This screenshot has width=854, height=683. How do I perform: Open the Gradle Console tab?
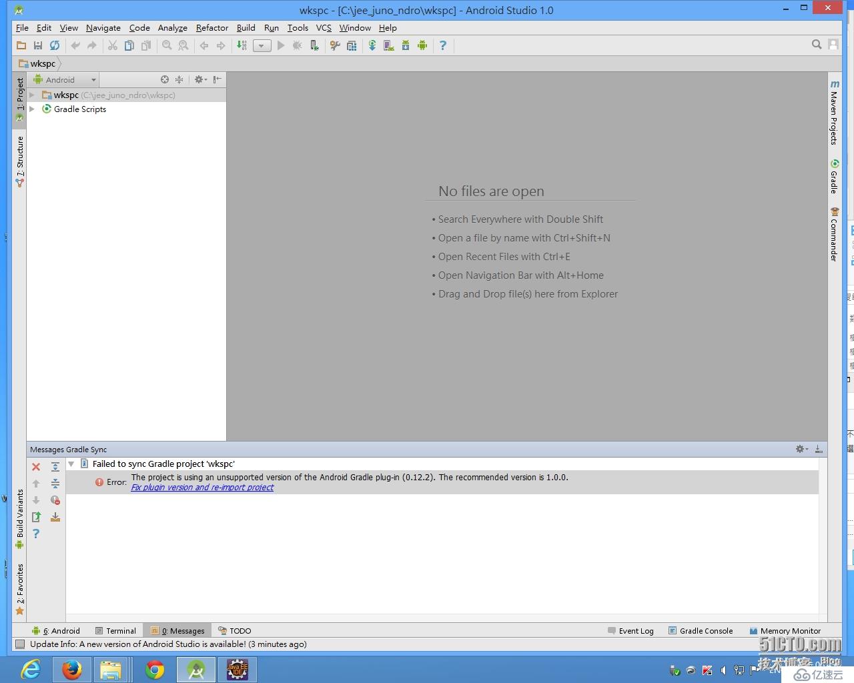701,631
